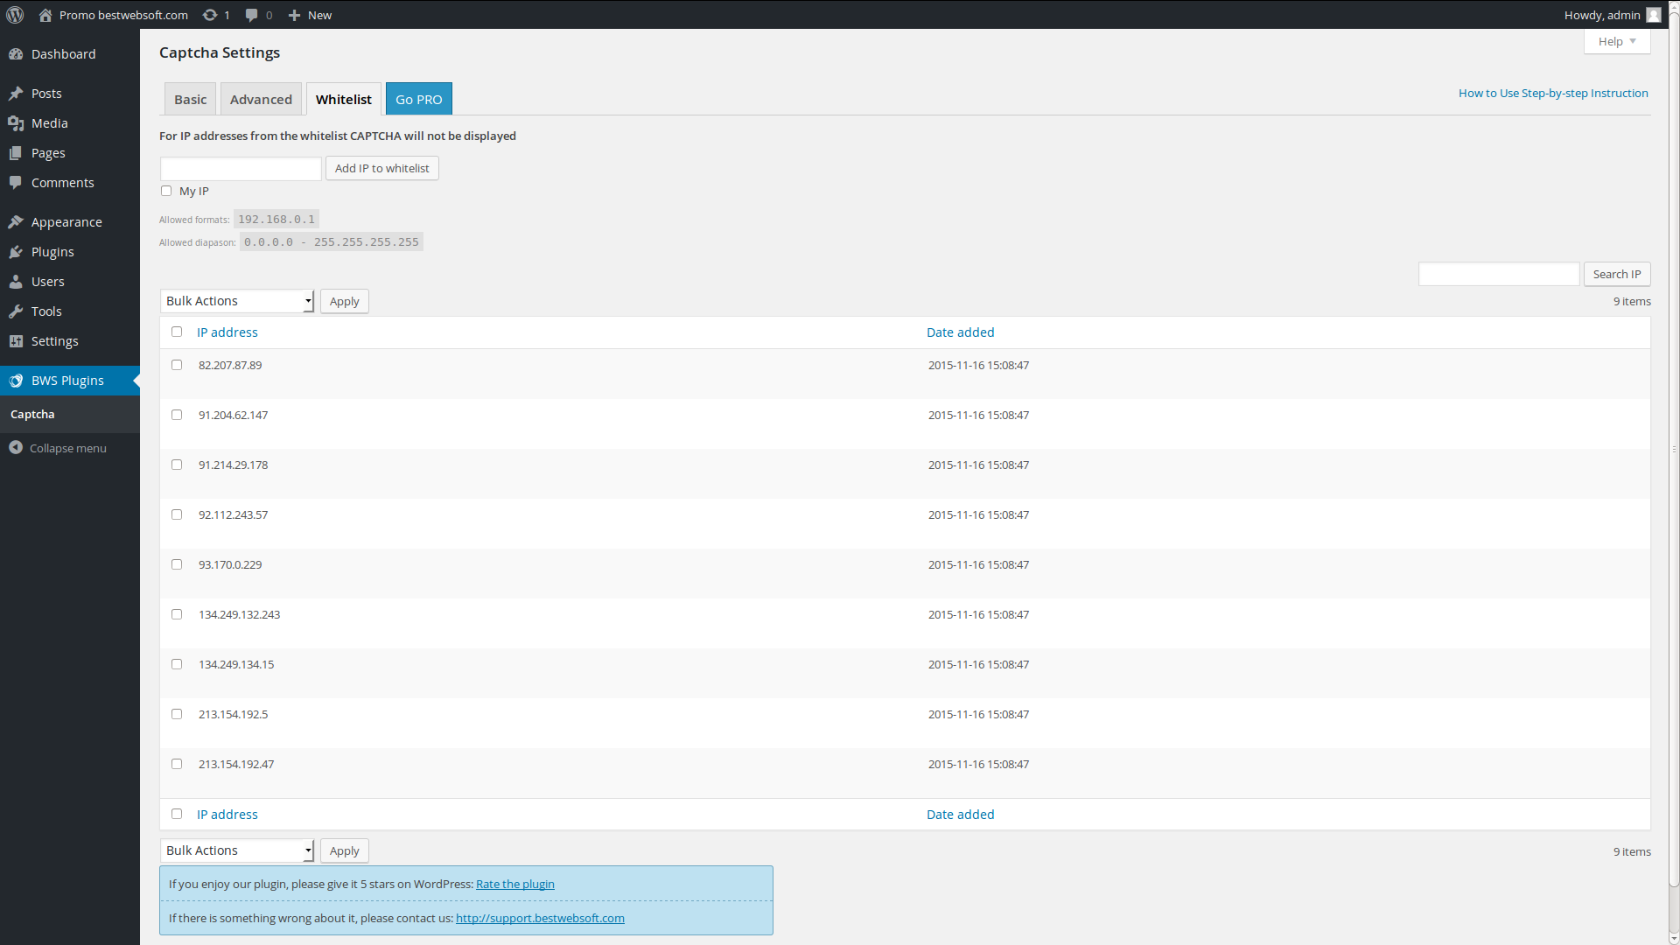Click the Settings sliders icon
Viewport: 1680px width, 945px height.
[16, 341]
